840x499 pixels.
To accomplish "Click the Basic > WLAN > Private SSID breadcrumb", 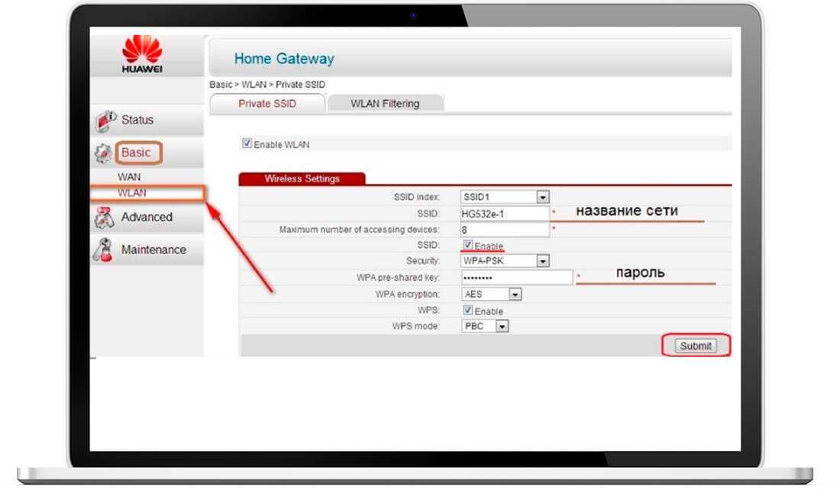I will pos(267,85).
